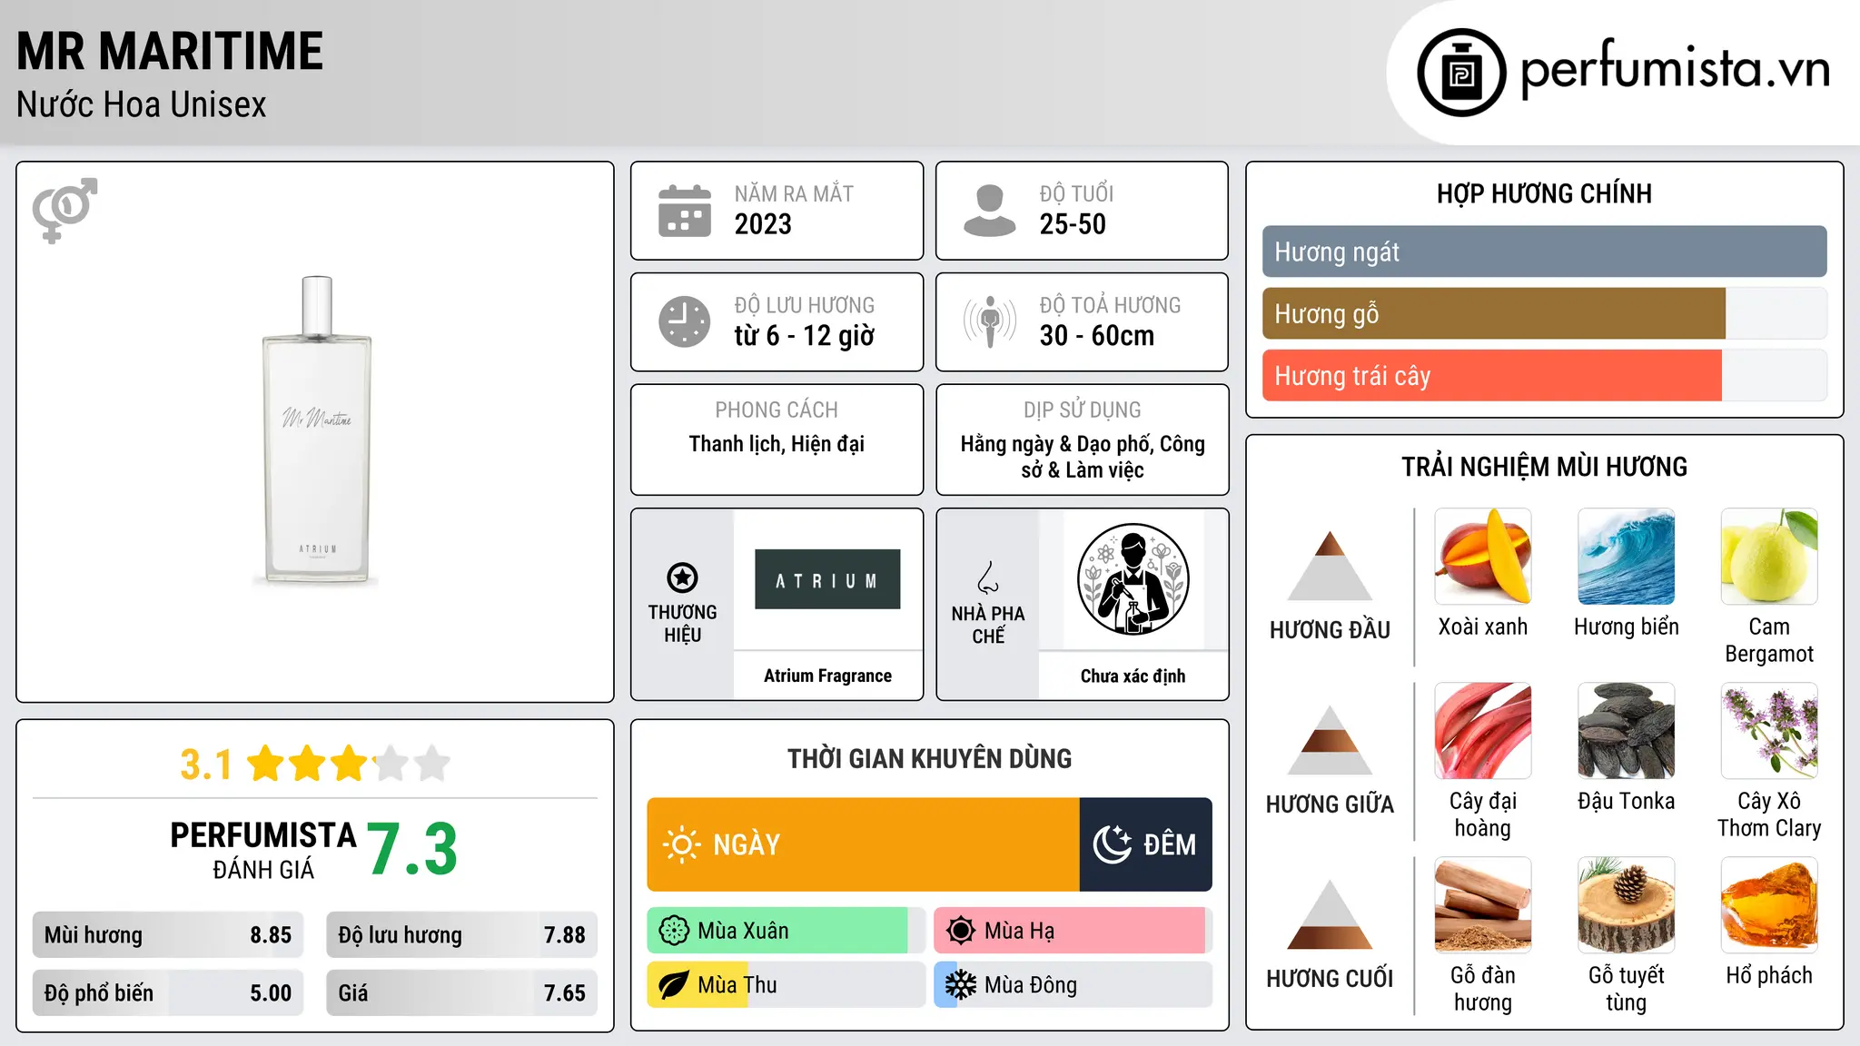The height and width of the screenshot is (1046, 1860).
Task: Click the Atrium brand logo
Action: (x=827, y=579)
